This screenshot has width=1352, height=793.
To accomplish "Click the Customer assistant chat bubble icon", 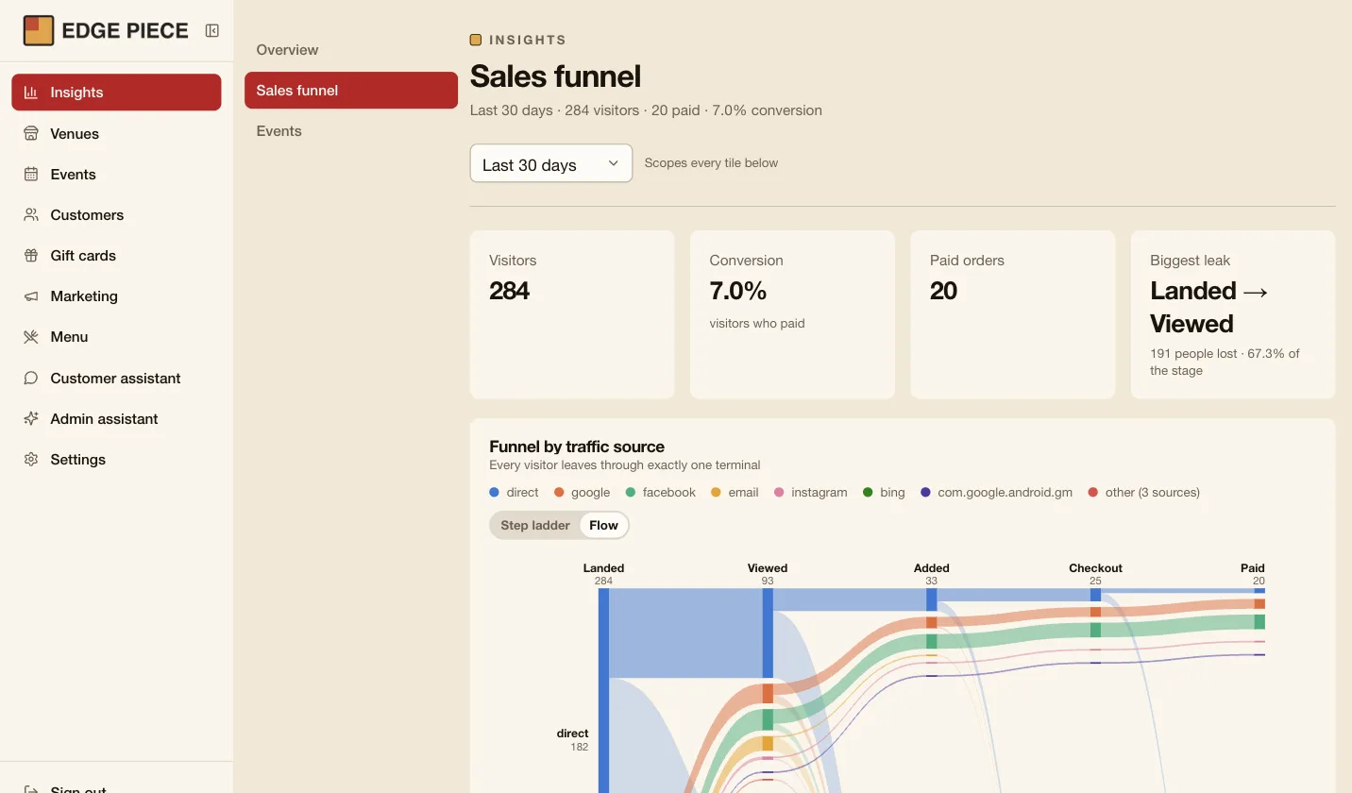I will coord(31,378).
